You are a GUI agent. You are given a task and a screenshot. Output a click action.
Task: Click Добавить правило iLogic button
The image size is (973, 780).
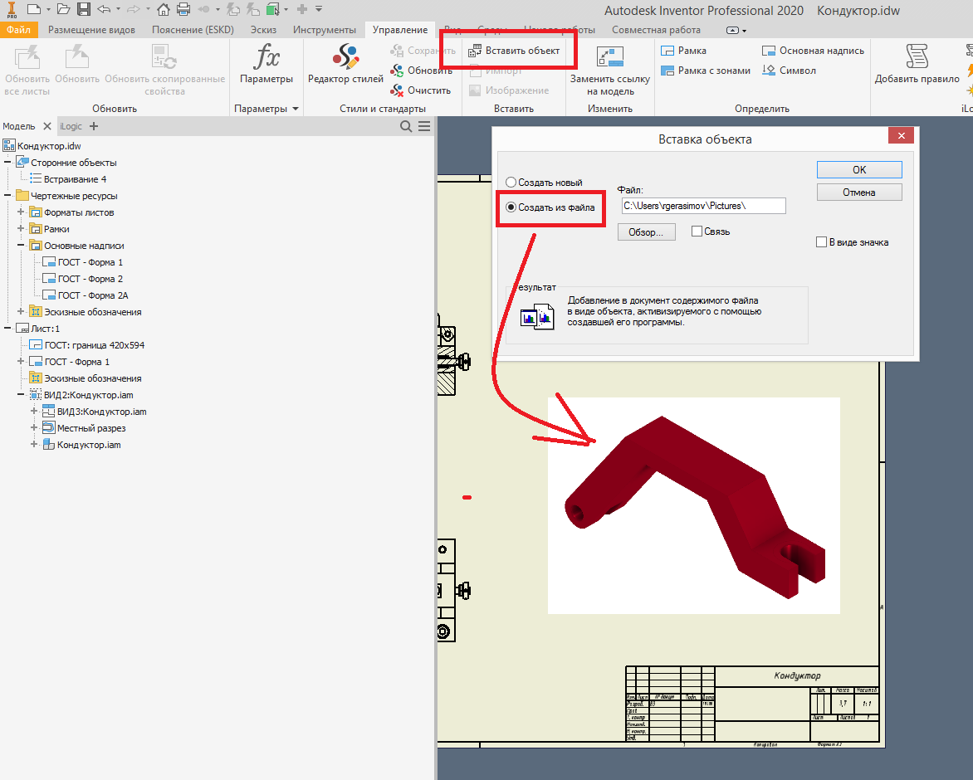(917, 64)
